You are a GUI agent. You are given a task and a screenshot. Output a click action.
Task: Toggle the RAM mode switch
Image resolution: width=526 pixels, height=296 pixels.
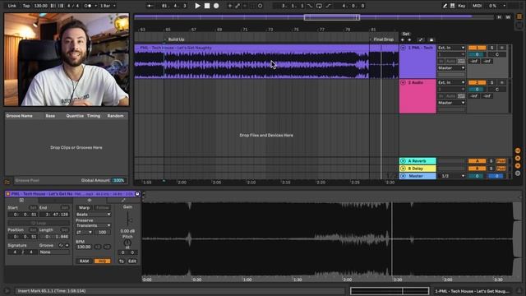coord(84,261)
